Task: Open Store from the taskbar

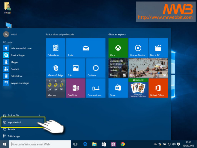Action: [104, 144]
